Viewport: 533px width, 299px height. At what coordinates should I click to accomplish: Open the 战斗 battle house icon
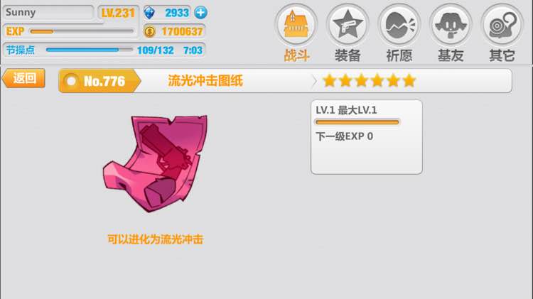296,24
